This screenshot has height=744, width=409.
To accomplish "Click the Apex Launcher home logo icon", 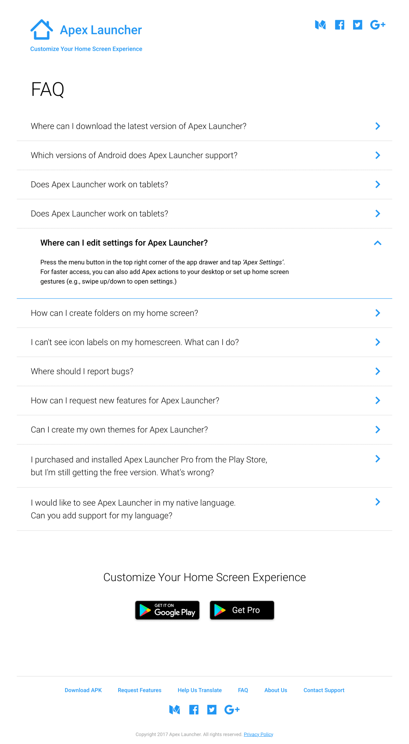I will tap(42, 30).
